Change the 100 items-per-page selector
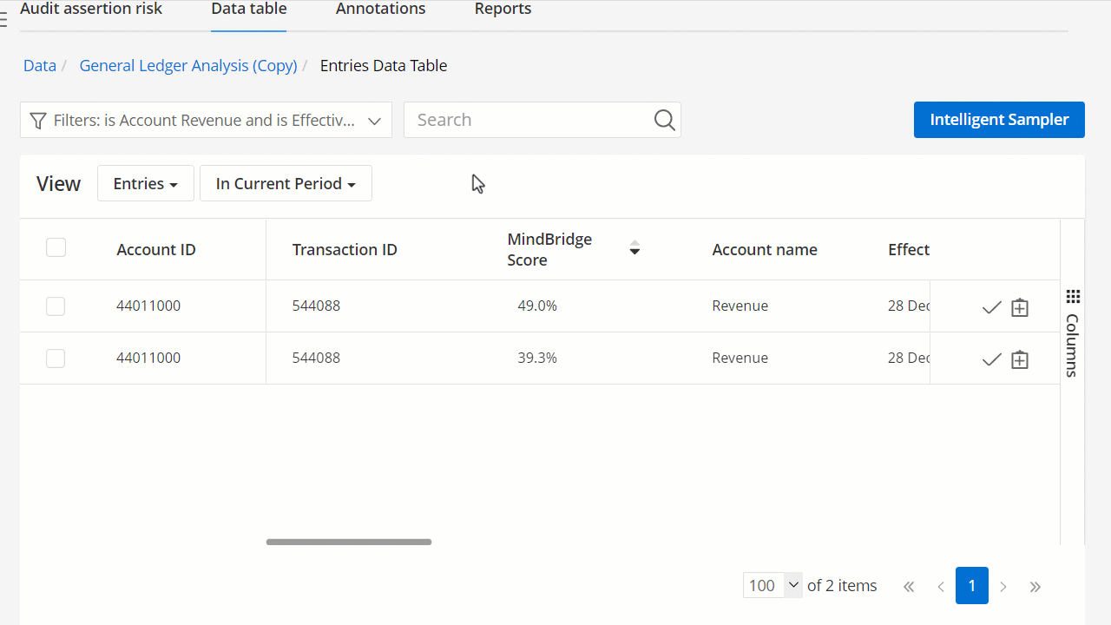Image resolution: width=1111 pixels, height=625 pixels. pyautogui.click(x=772, y=585)
